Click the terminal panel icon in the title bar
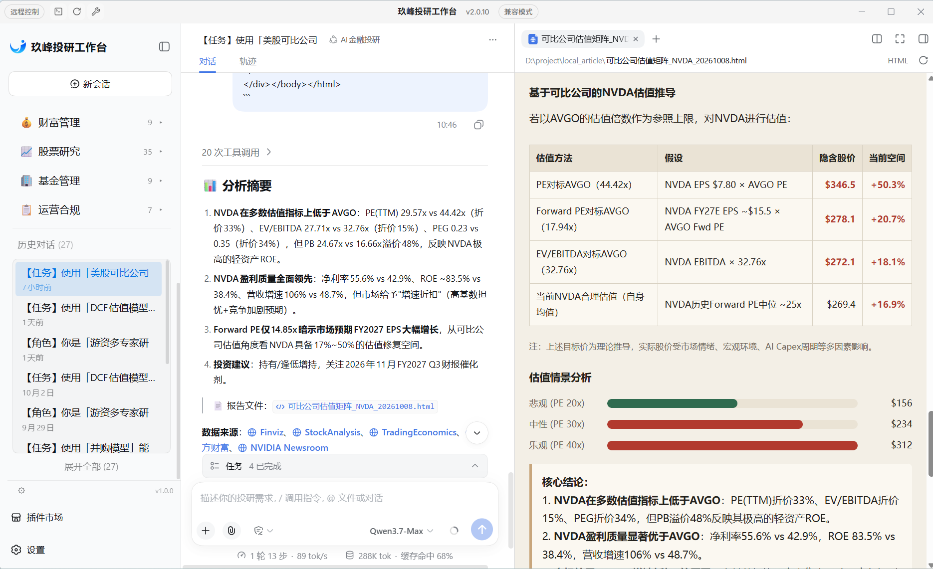The height and width of the screenshot is (569, 933). click(58, 11)
